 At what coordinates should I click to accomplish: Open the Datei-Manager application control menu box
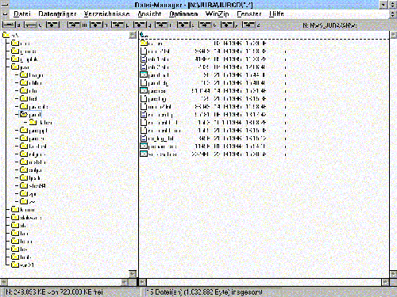[5, 4]
